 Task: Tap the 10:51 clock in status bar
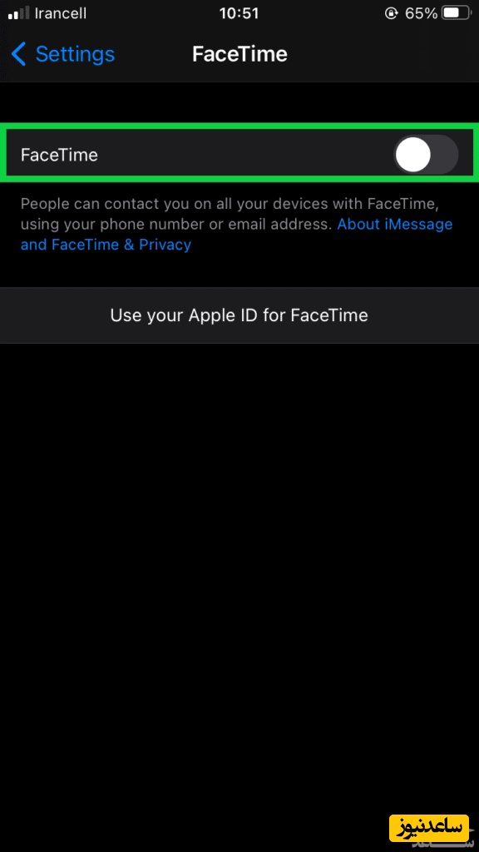pyautogui.click(x=239, y=13)
